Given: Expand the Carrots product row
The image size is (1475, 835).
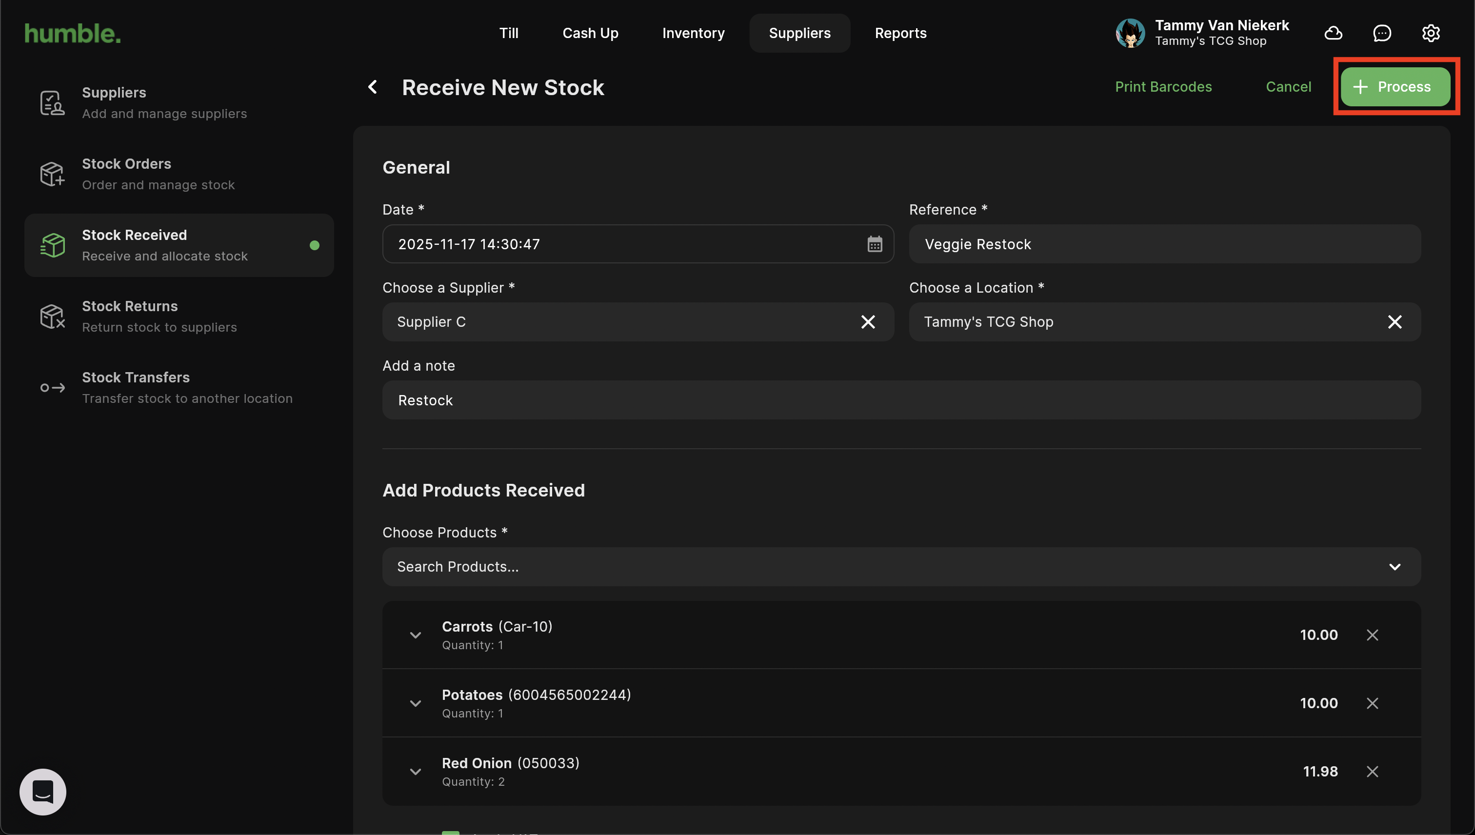Looking at the screenshot, I should click(415, 635).
